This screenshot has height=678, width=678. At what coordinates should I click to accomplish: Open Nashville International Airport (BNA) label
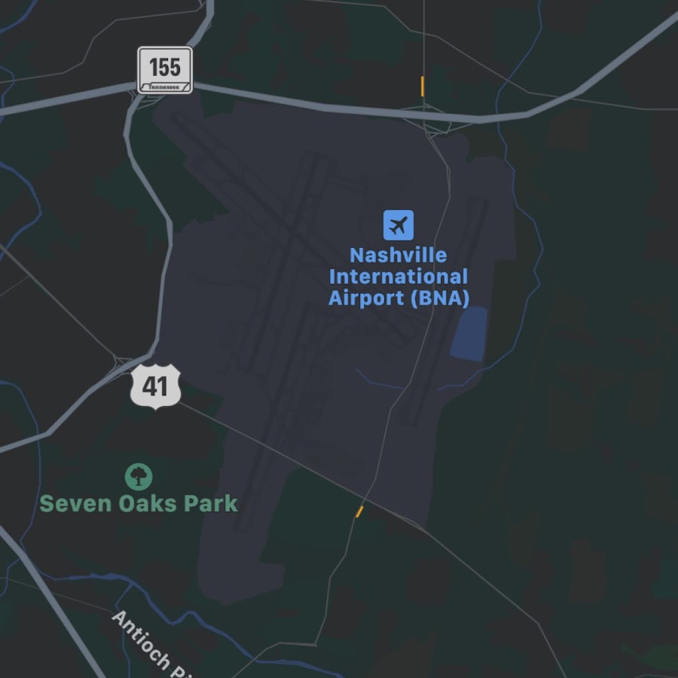[x=399, y=276]
